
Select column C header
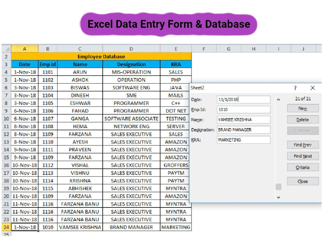click(80, 49)
